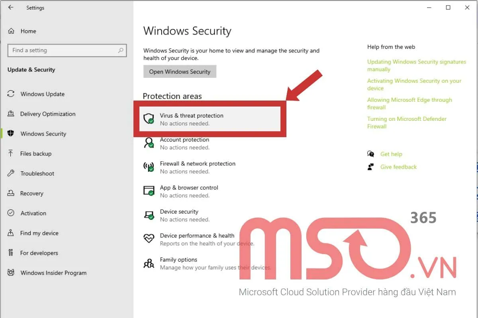Open Firewall & network protection via its icon
Viewport: 478px width, 318px height.
click(x=149, y=167)
